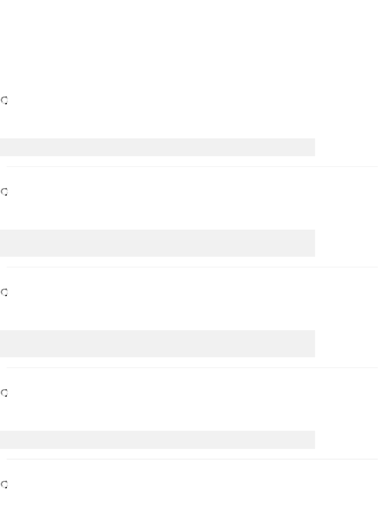Focus the tall gray box under second radio
The height and width of the screenshot is (512, 378).
click(x=157, y=243)
